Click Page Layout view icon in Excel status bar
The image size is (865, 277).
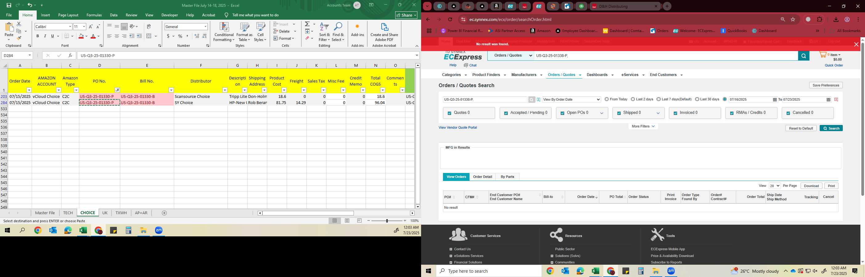(x=347, y=221)
